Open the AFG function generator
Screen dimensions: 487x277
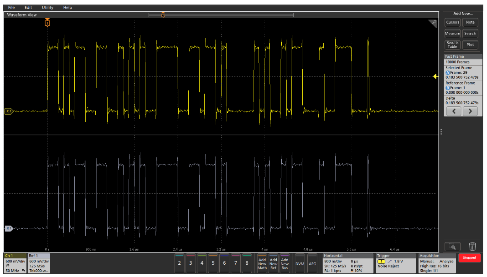312,263
